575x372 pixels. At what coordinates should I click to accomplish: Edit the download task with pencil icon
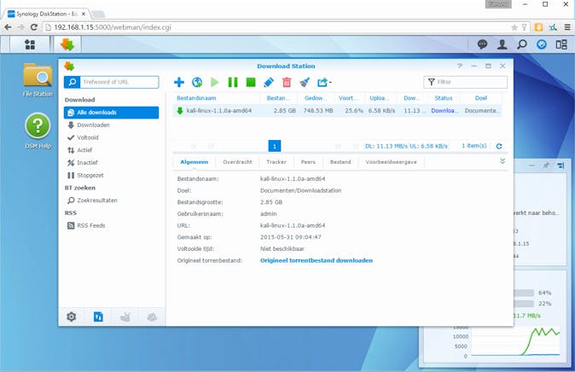(269, 82)
